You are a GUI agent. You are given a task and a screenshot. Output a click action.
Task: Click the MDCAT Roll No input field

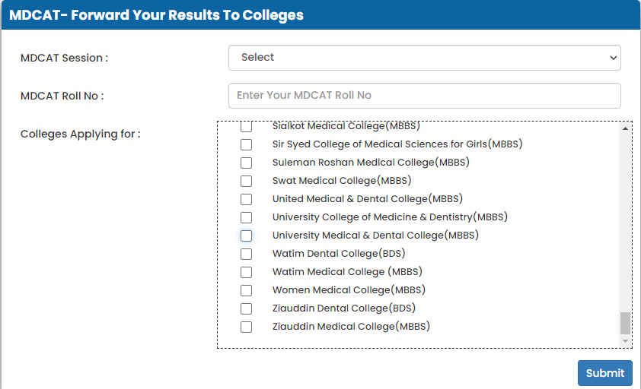point(424,96)
